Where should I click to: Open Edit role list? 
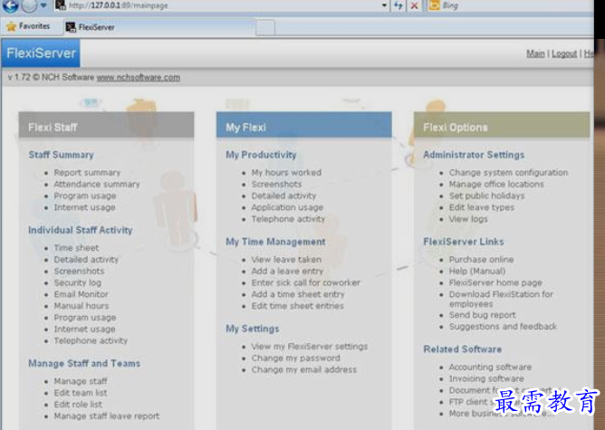click(x=78, y=404)
